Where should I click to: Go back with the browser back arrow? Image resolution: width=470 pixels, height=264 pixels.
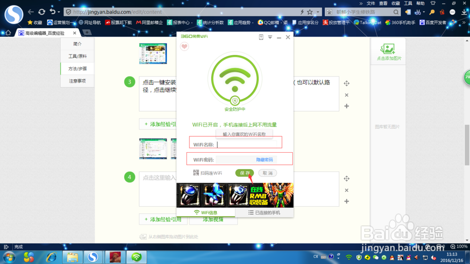(x=31, y=12)
